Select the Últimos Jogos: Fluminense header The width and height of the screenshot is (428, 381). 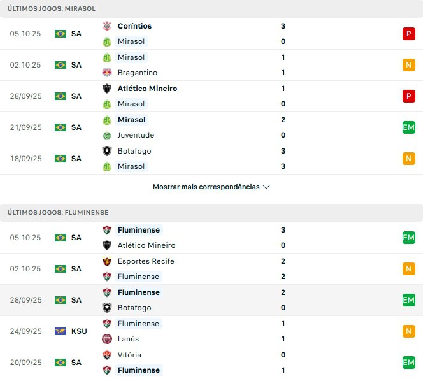point(59,212)
